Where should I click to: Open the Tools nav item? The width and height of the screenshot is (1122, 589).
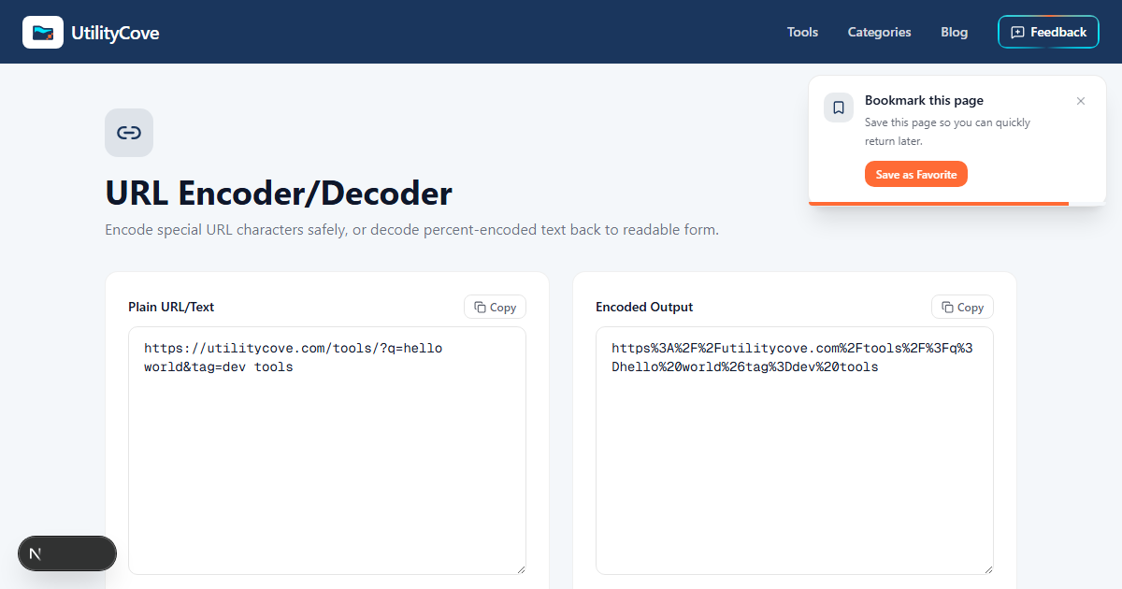tap(802, 32)
